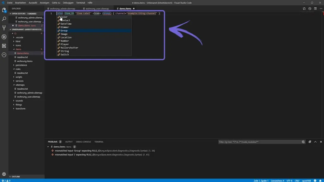Open the openHAB view in activity bar
The image size is (324, 182).
click(4, 55)
